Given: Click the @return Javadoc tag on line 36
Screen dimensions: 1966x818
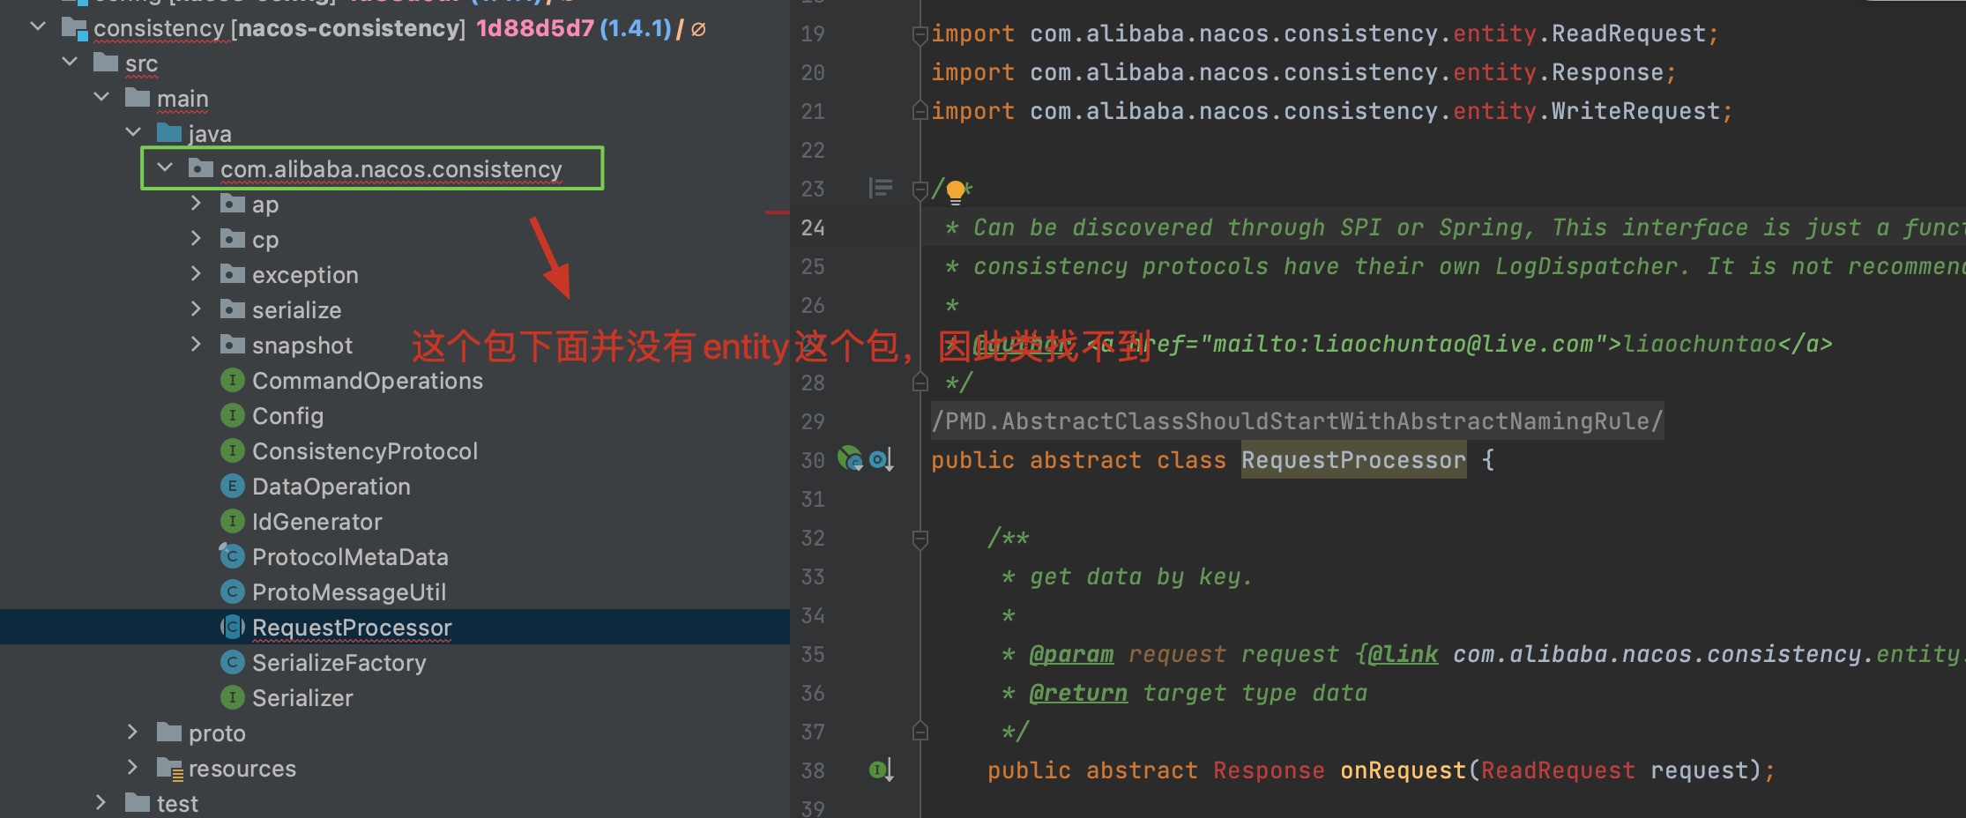Looking at the screenshot, I should [x=1078, y=694].
